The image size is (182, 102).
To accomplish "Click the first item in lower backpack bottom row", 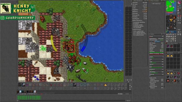I will (x=168, y=80).
